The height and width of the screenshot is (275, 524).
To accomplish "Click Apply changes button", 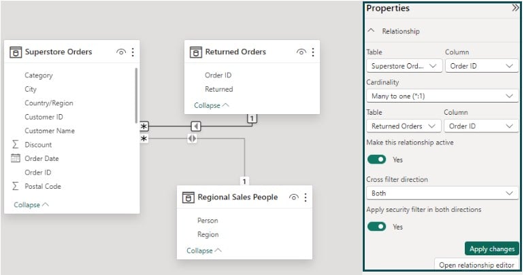I will (491, 249).
